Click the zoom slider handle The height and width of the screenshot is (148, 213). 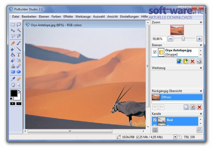183,39
